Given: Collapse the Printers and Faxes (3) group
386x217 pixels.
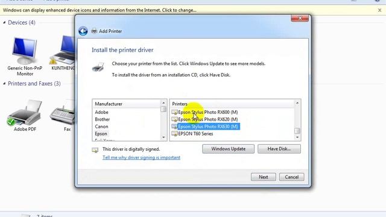Looking at the screenshot, I should point(4,83).
